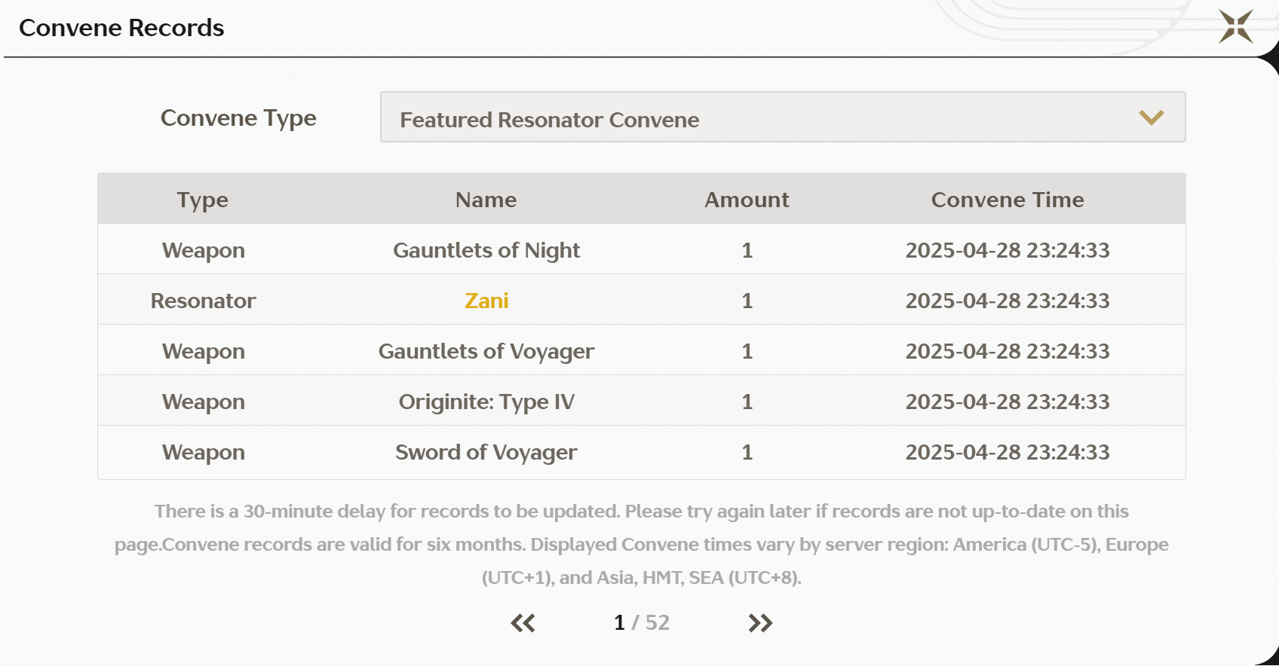
Task: Click the Amount column header
Action: pyautogui.click(x=747, y=200)
